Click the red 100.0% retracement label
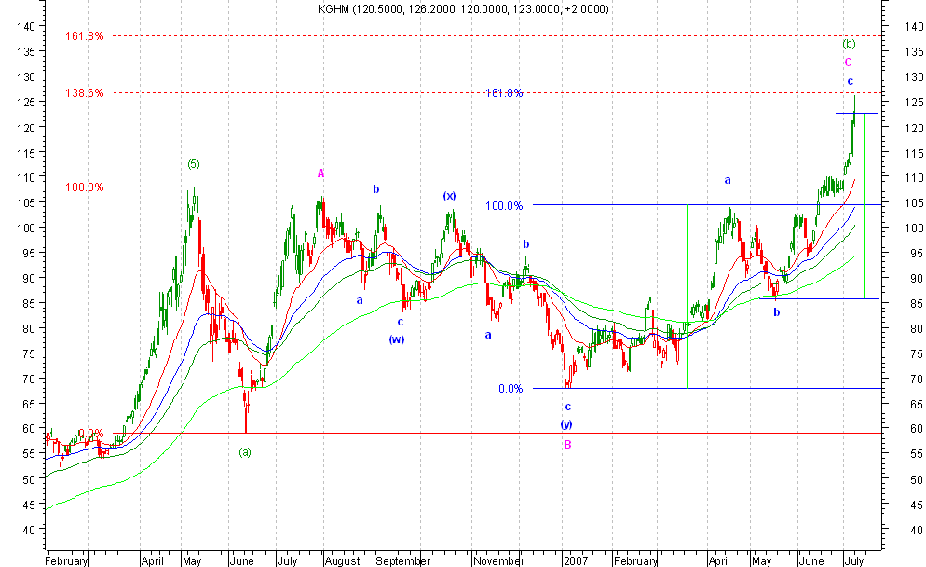Screen dimensions: 926x567 [x=84, y=187]
